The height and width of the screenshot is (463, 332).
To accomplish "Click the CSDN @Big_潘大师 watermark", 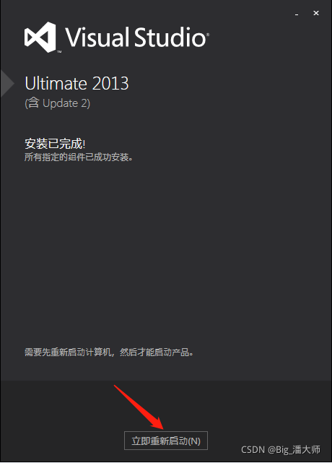I will pyautogui.click(x=280, y=449).
